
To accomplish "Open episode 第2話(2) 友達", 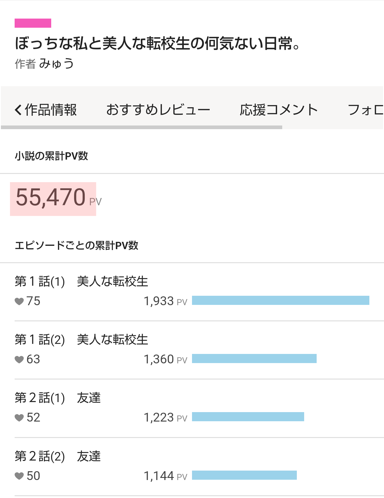I will (58, 456).
